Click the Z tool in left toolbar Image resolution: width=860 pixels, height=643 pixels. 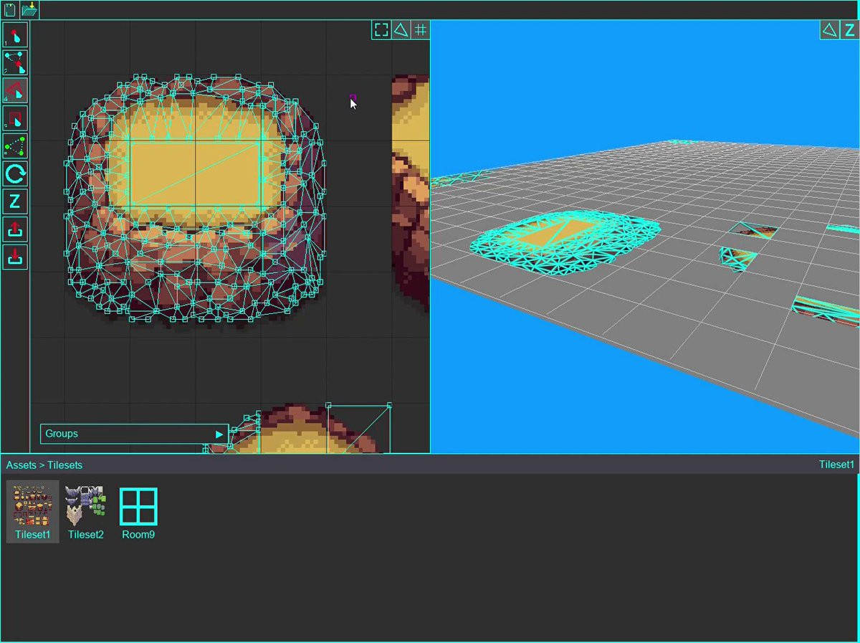15,201
